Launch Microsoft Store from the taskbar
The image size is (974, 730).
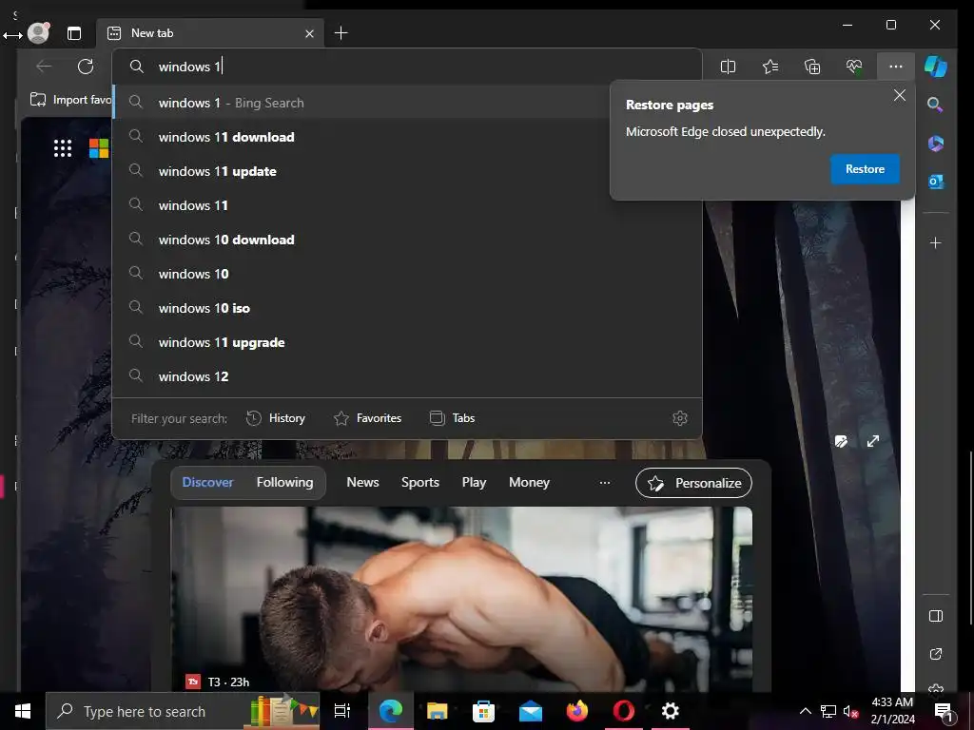(483, 711)
